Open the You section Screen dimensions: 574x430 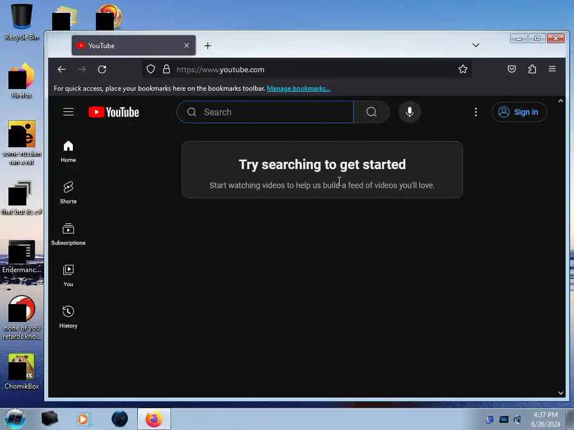[68, 275]
